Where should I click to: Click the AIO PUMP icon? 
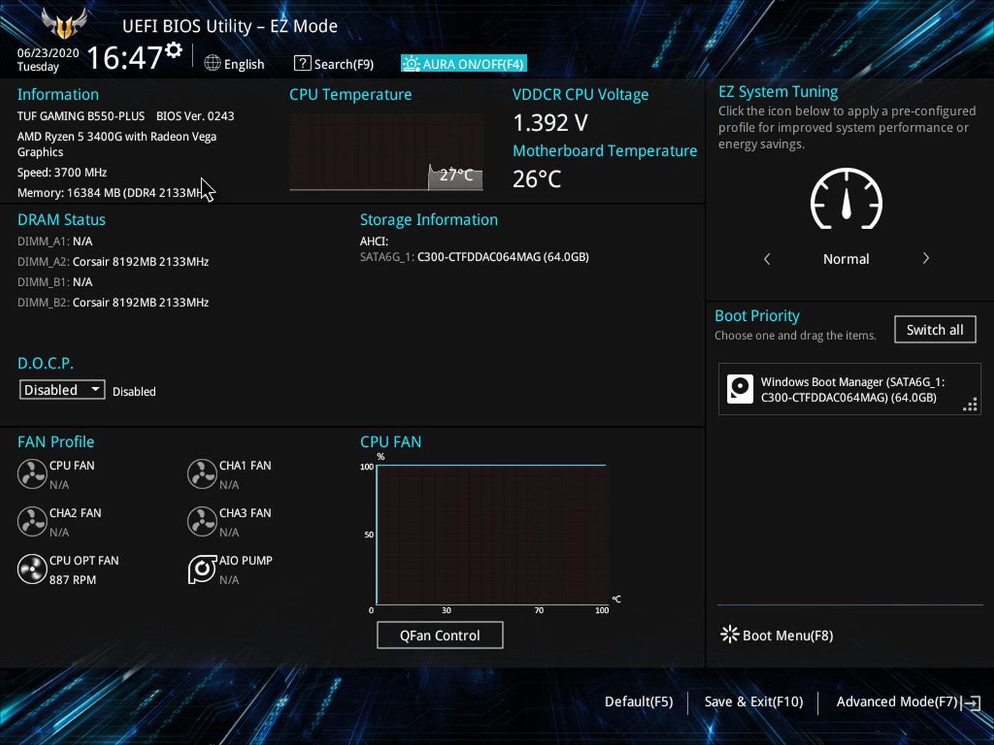[x=202, y=569]
